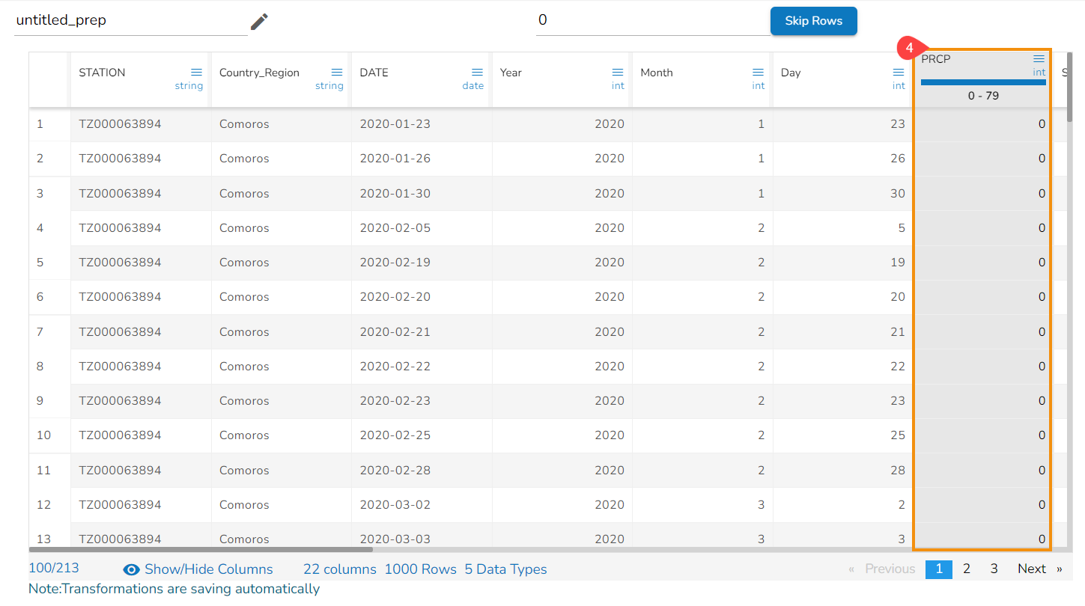
Task: Click the skip rows number field
Action: point(651,20)
